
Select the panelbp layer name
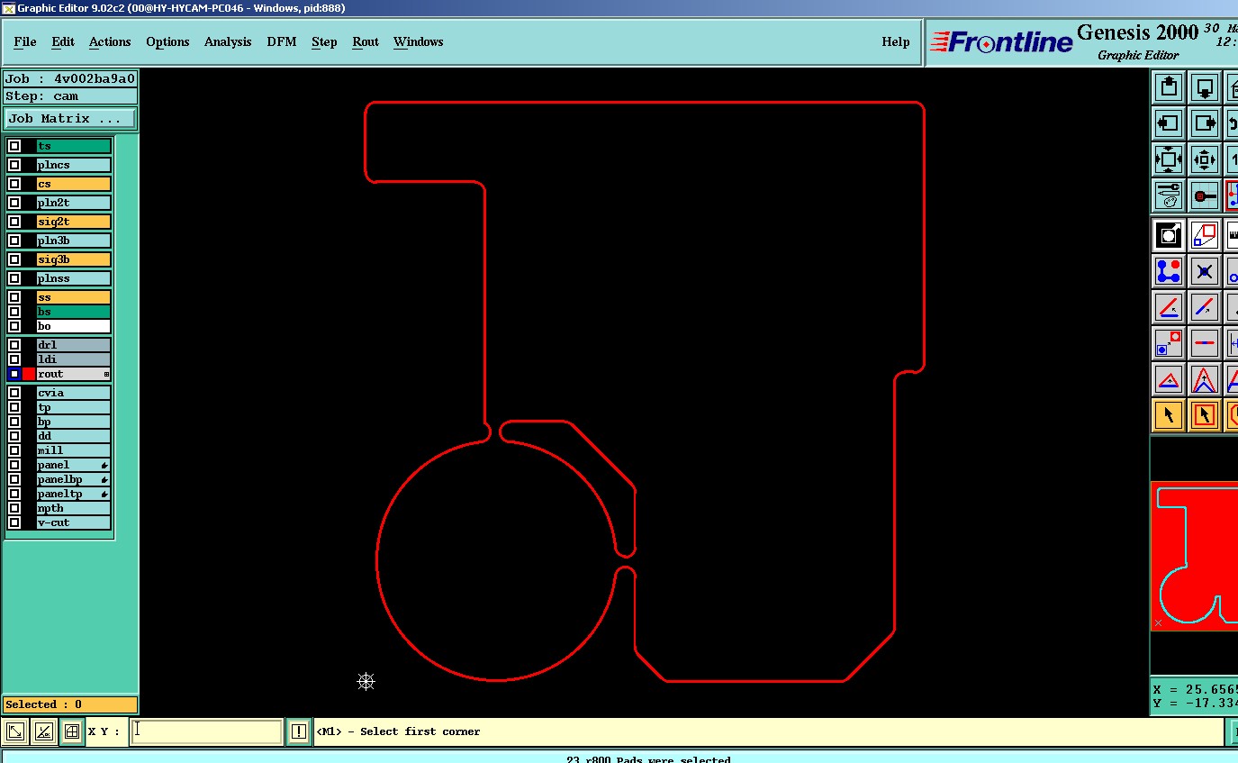(74, 479)
